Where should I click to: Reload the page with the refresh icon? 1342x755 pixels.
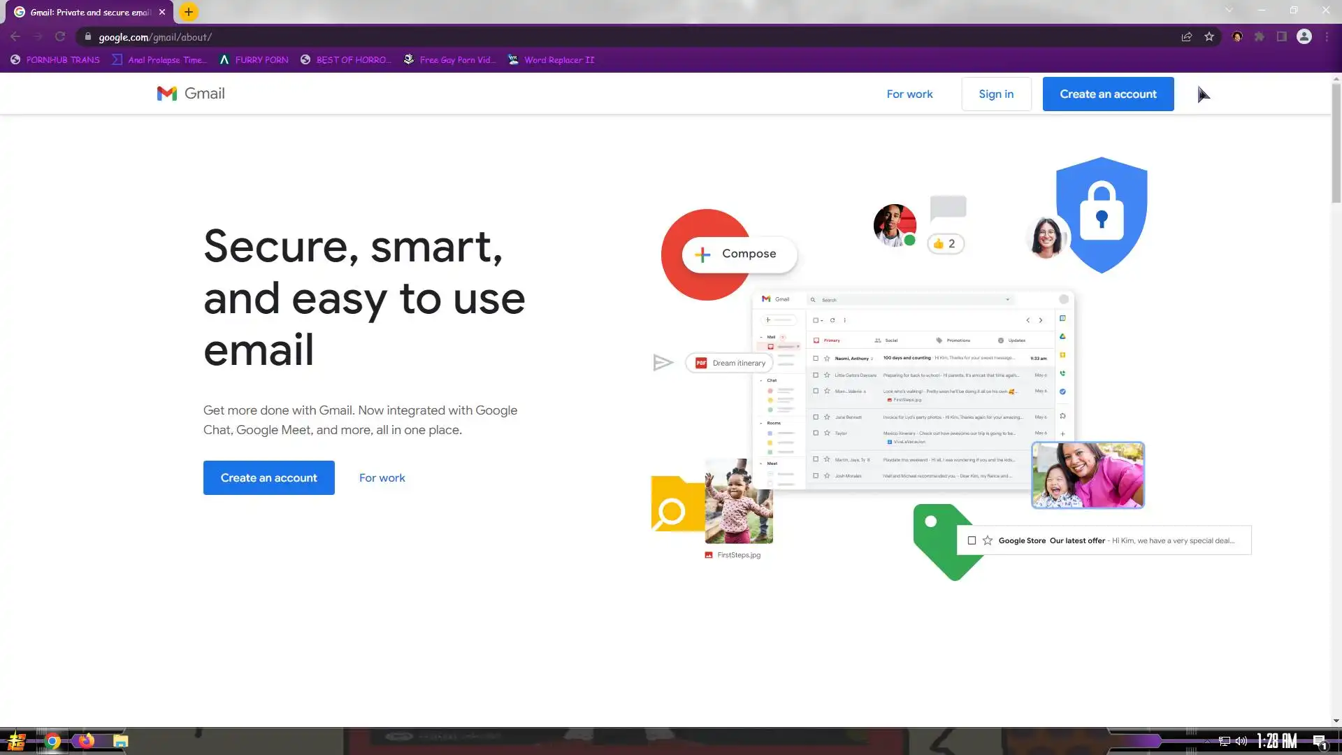[60, 37]
